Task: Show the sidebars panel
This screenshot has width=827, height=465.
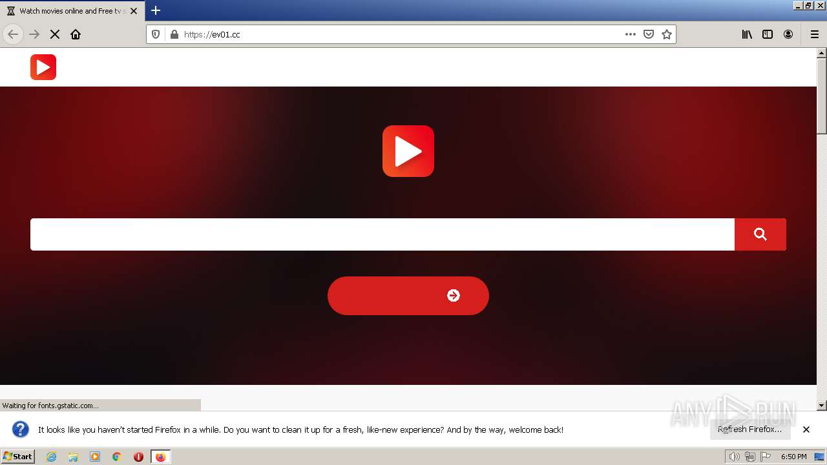Action: point(768,34)
